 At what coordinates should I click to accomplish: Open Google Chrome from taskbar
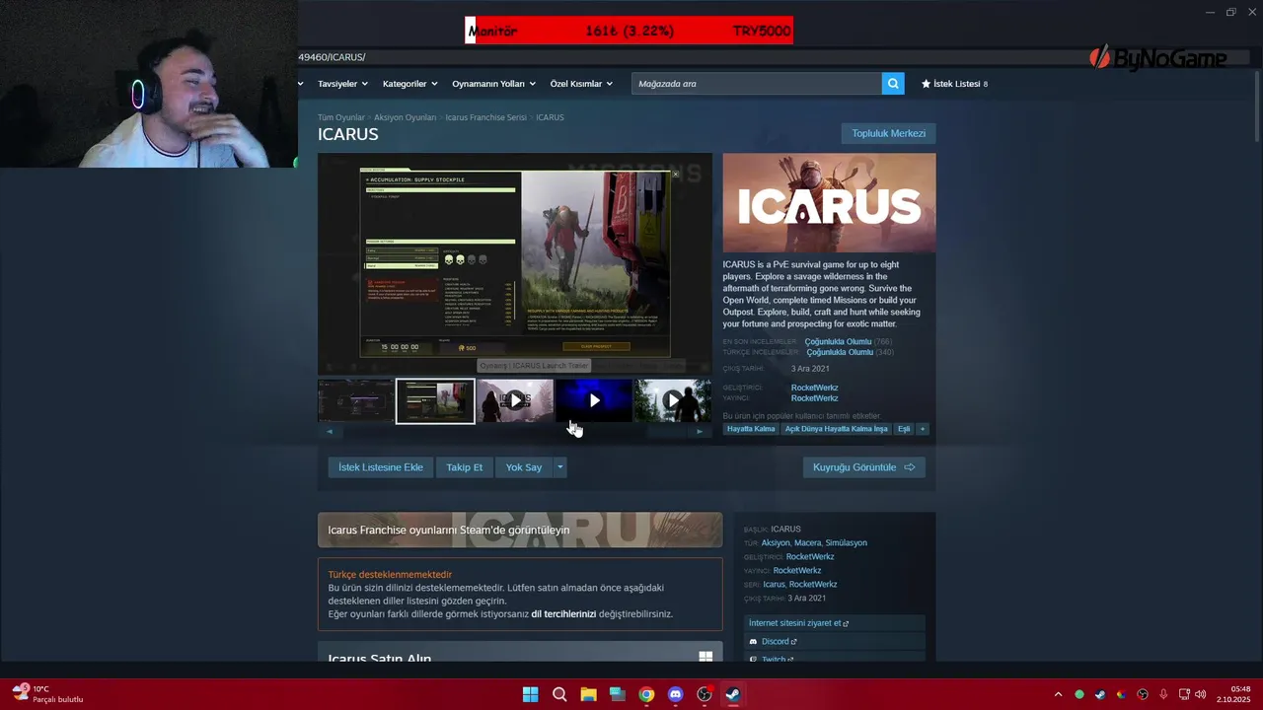pos(646,694)
